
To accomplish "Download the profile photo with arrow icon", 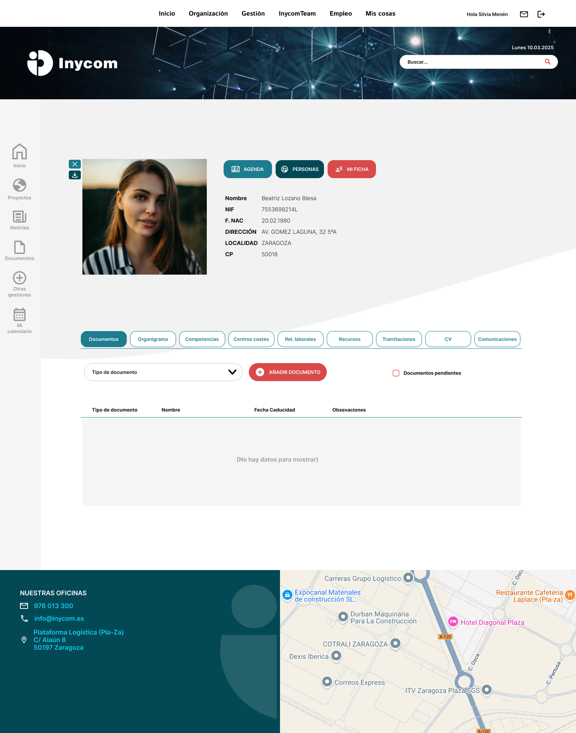I will [x=75, y=175].
